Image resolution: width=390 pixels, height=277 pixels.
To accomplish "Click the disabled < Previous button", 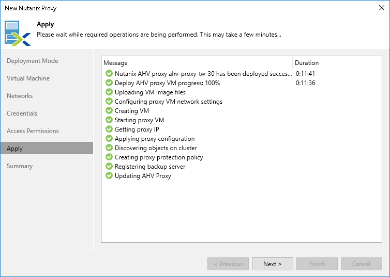I will (x=228, y=264).
